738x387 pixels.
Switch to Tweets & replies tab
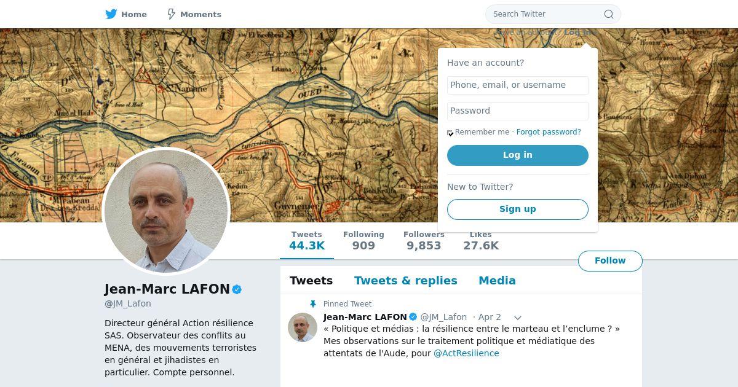point(406,281)
